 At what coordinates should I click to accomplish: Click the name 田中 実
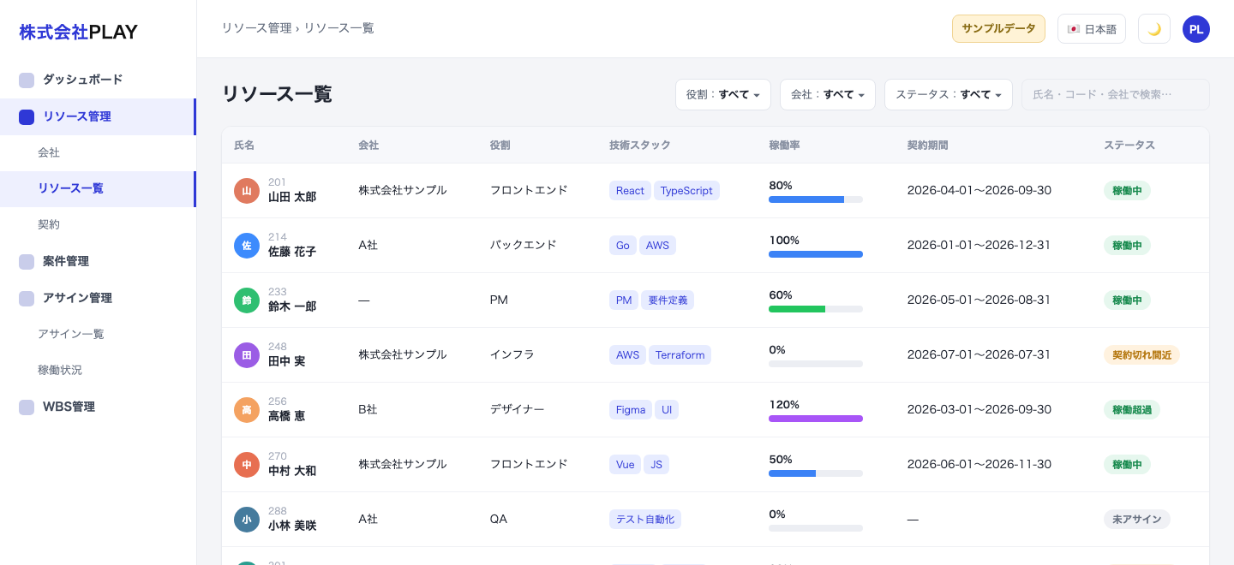tap(286, 362)
